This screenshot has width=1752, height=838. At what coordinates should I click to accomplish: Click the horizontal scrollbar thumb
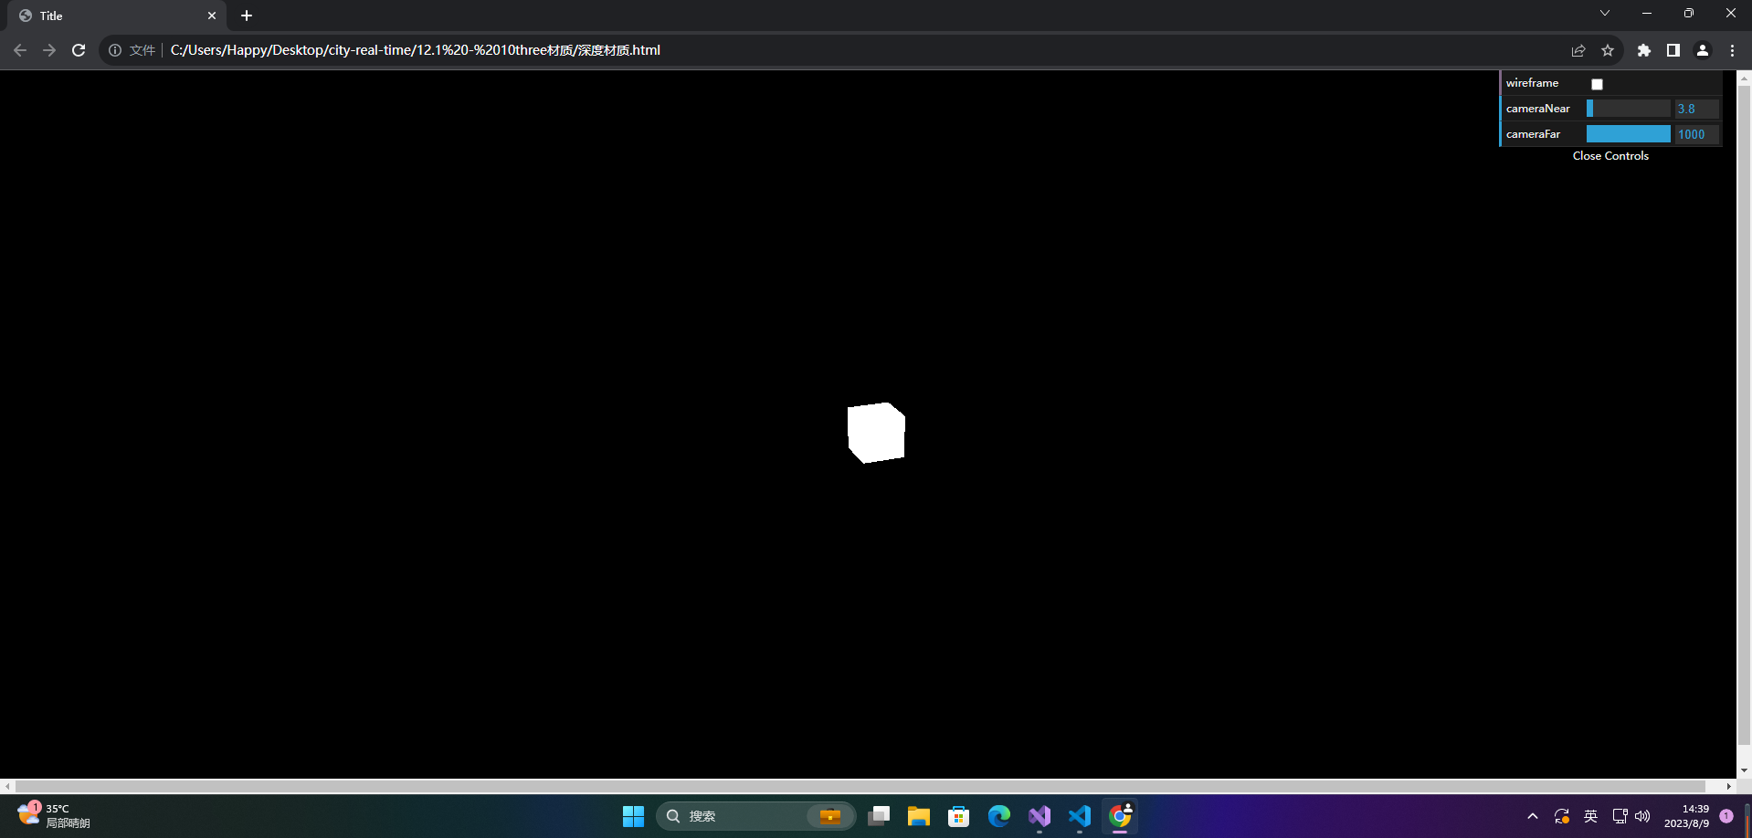(x=860, y=786)
